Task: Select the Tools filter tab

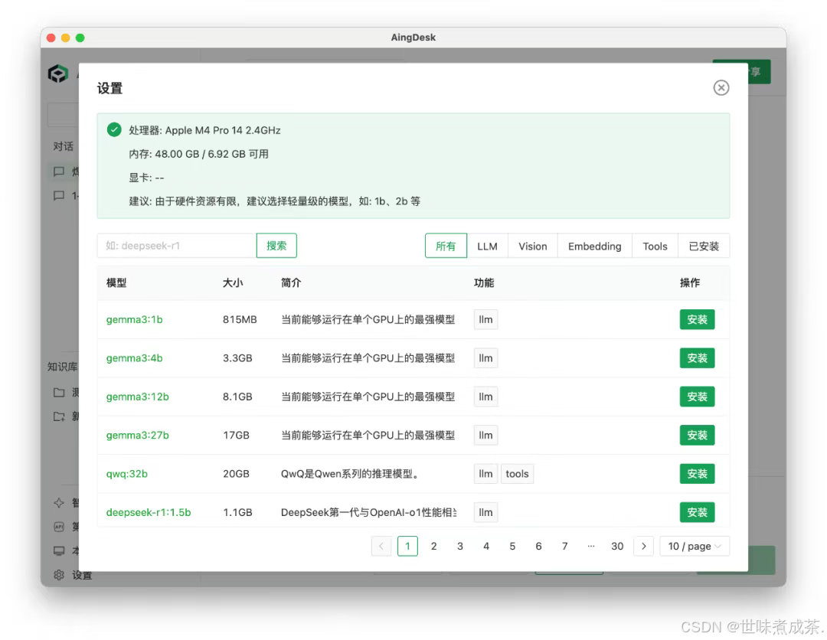Action: click(x=655, y=247)
